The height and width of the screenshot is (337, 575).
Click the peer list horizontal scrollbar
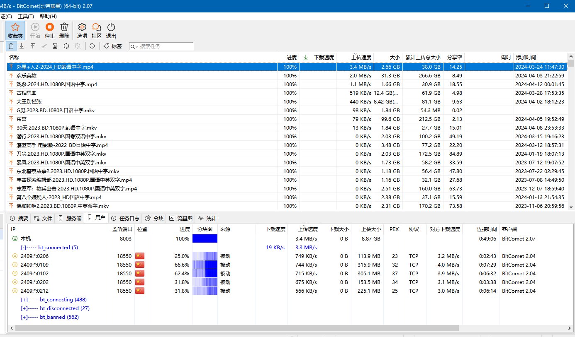237,328
